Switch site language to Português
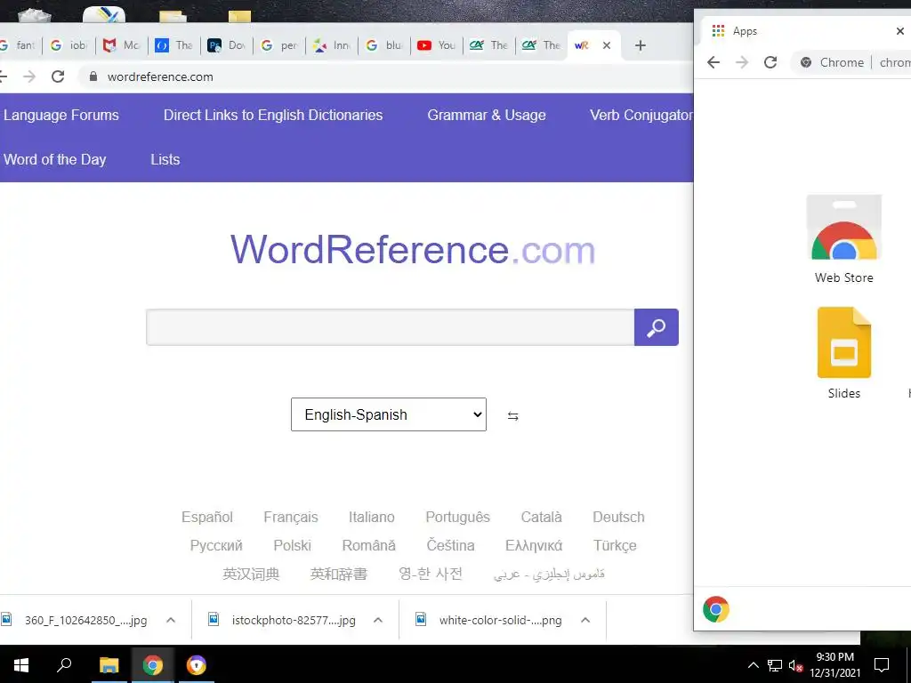Screen dimensions: 911x683 click(x=458, y=517)
